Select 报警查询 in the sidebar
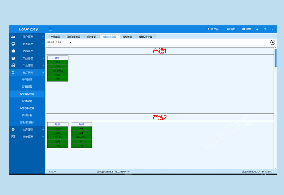This screenshot has height=195, width=284. (x=27, y=87)
